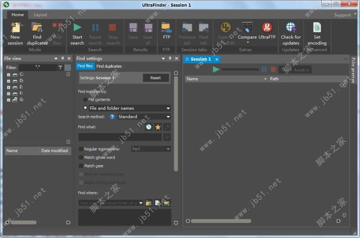Screen dimensions: 360x238
Task: Expand the C: drive node
Action: 9,75
